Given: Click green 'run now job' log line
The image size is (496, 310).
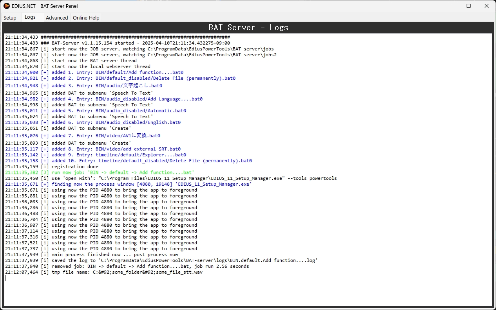Looking at the screenshot, I should point(100,172).
